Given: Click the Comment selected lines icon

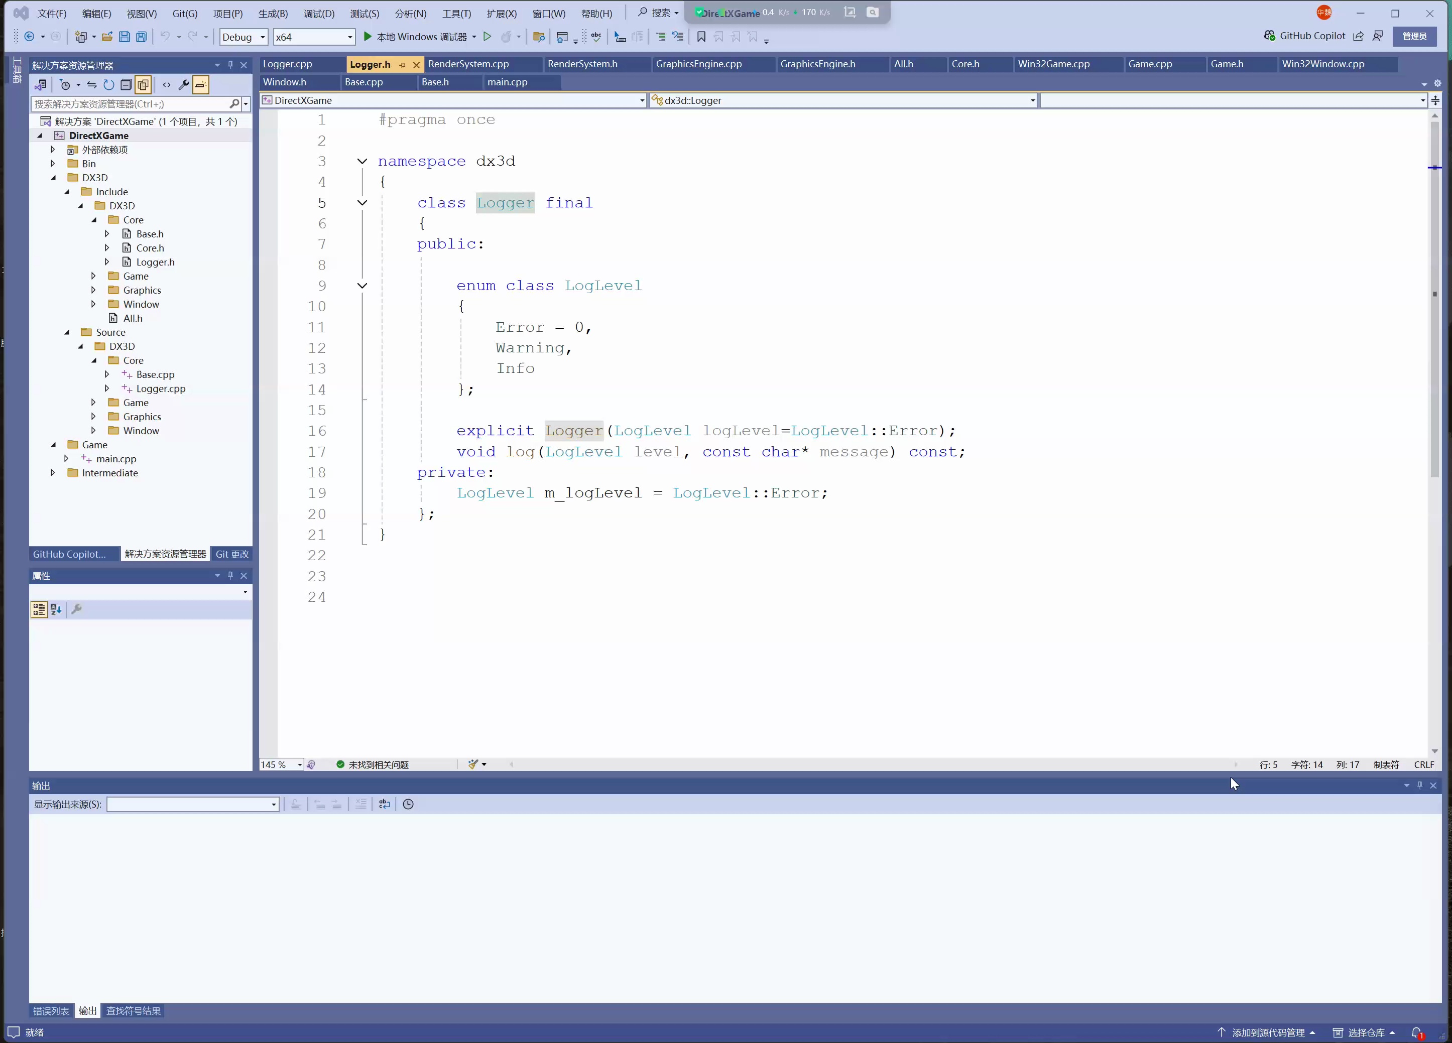Looking at the screenshot, I should [x=661, y=37].
